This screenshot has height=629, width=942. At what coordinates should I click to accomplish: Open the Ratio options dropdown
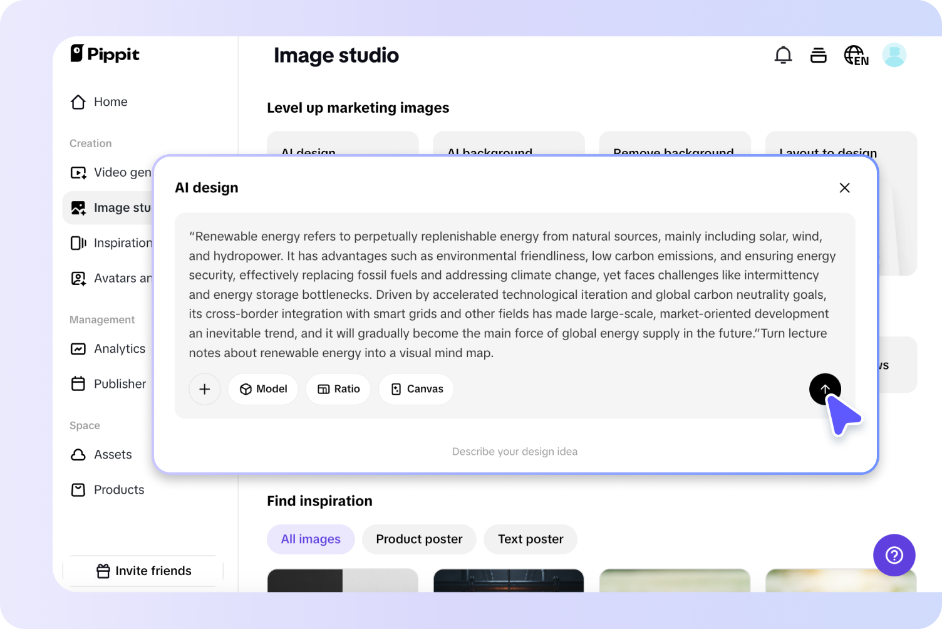point(338,389)
